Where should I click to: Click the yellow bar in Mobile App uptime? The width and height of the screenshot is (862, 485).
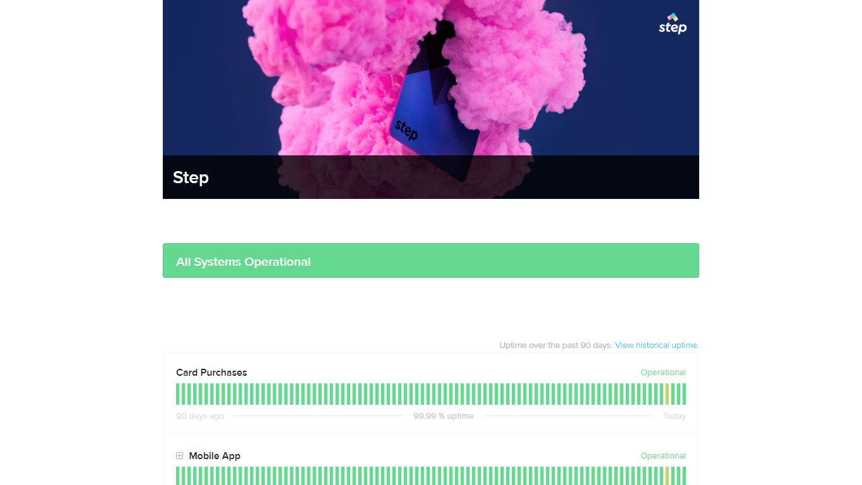[x=667, y=476]
